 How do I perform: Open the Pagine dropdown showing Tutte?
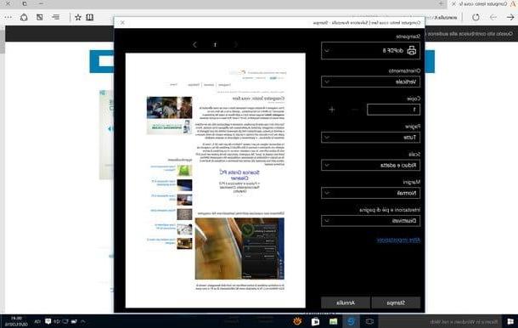click(x=370, y=137)
